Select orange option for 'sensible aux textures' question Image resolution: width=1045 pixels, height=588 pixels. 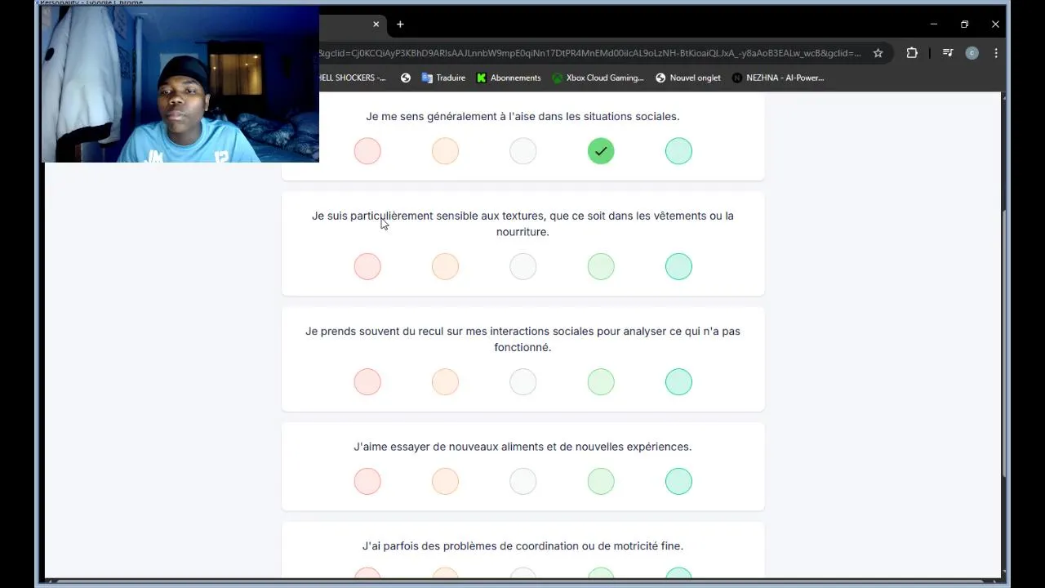coord(445,266)
